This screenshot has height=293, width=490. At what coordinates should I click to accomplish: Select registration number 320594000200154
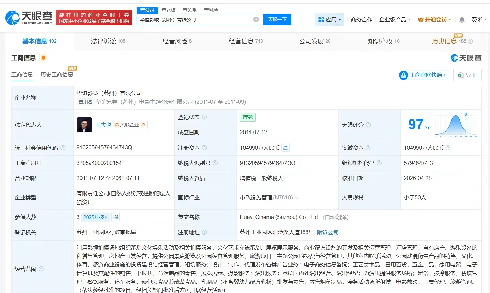pos(99,163)
